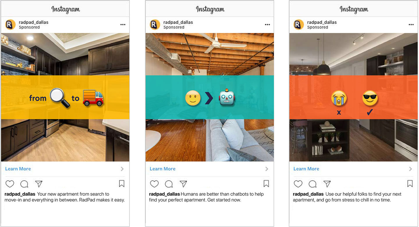
Task: Like the third post with heart icon
Action: (x=298, y=184)
